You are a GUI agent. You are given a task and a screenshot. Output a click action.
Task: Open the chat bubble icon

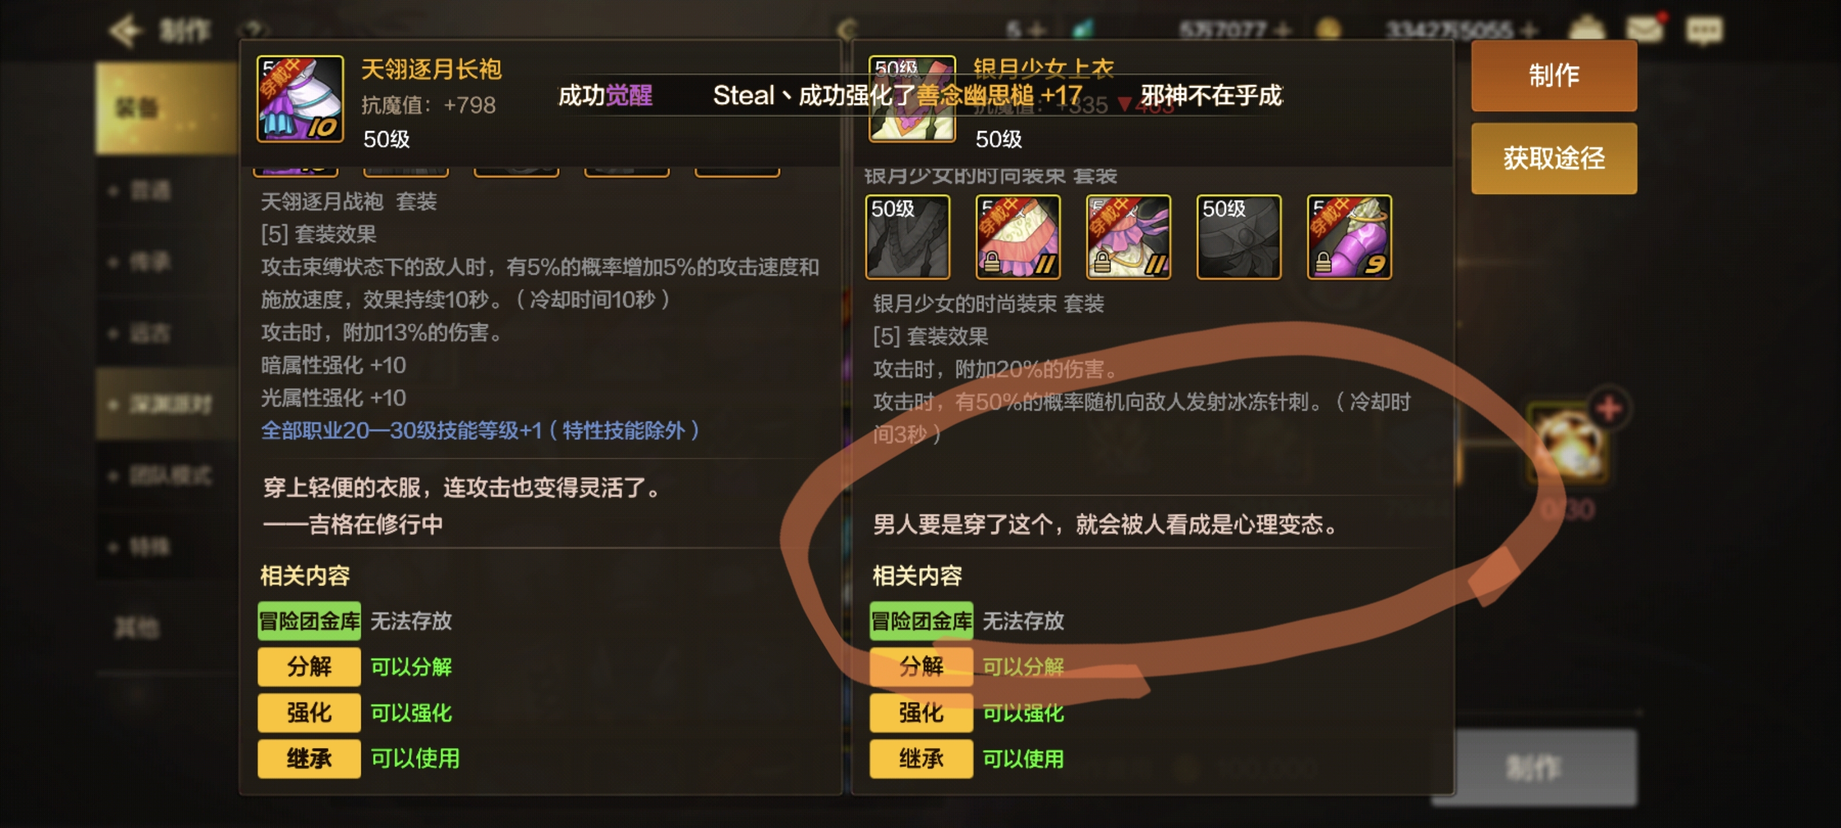(x=1704, y=30)
